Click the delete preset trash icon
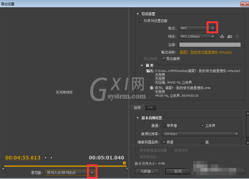This screenshot has width=249, height=179. click(237, 36)
